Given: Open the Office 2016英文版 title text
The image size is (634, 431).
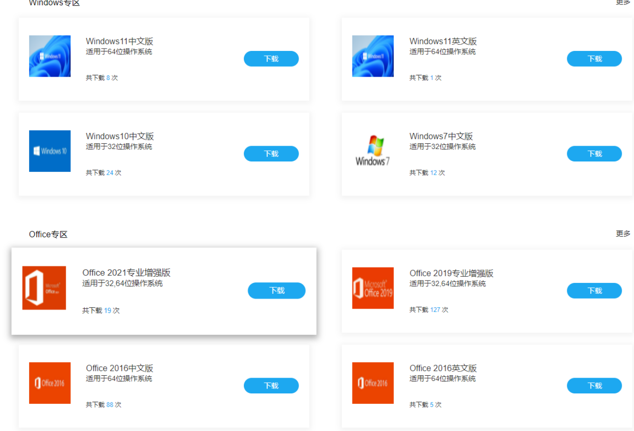Looking at the screenshot, I should [443, 368].
